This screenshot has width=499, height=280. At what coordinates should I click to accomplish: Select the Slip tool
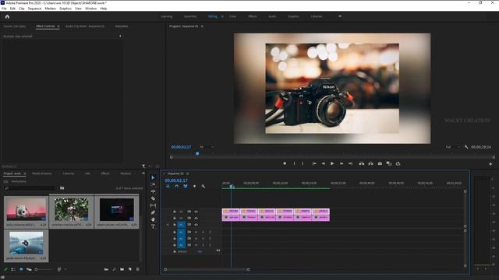pos(153,205)
